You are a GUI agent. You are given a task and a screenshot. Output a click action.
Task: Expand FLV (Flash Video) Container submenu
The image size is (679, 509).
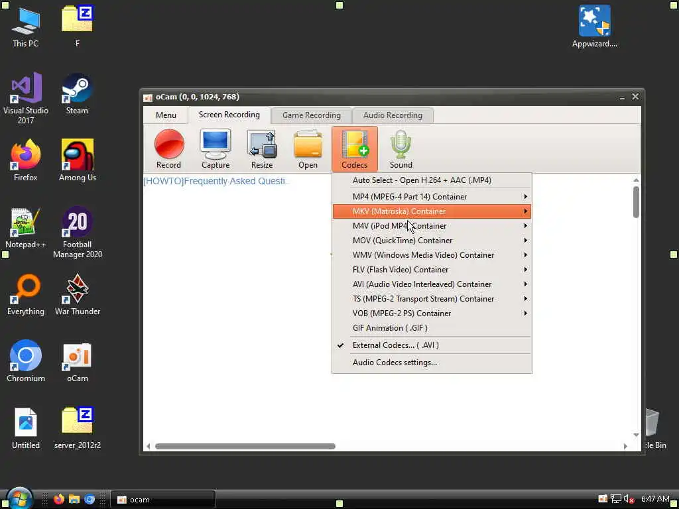click(432, 270)
